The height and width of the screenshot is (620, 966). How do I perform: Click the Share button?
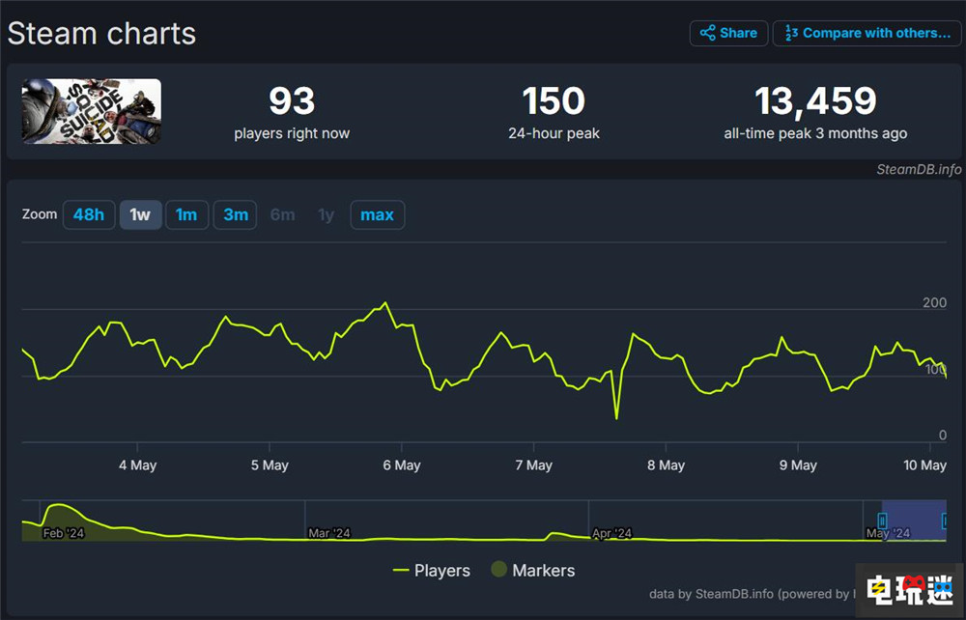tap(728, 33)
